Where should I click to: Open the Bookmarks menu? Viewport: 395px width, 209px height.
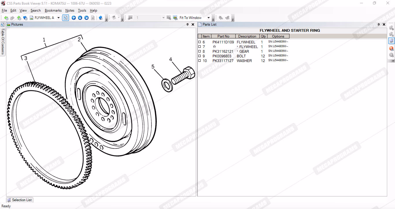53,10
